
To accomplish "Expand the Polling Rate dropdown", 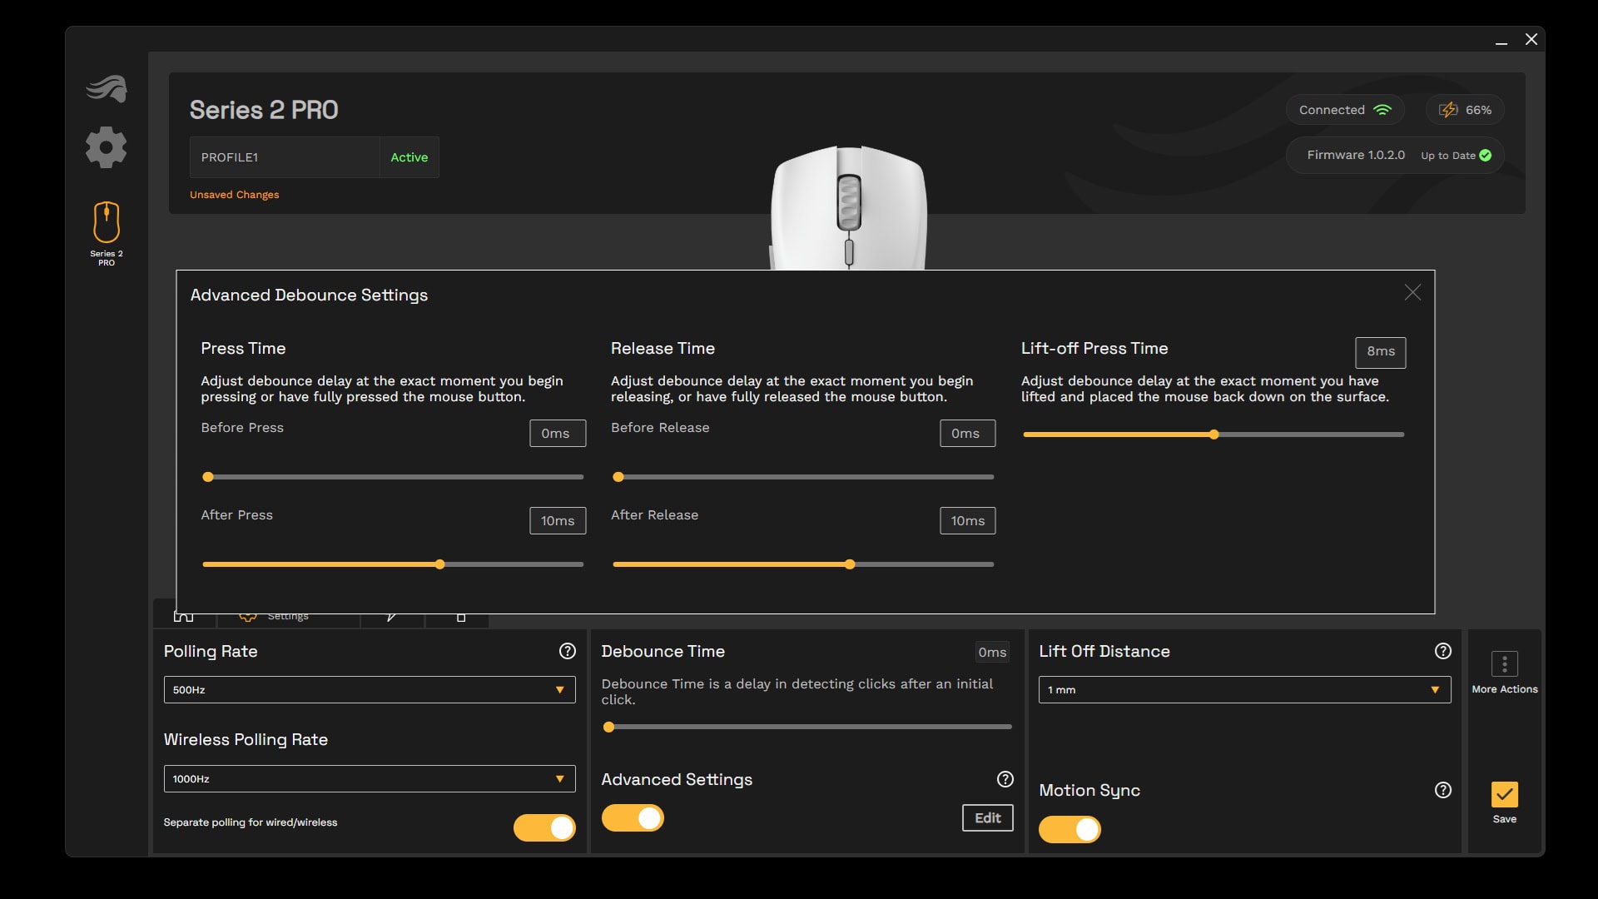I will pos(369,689).
